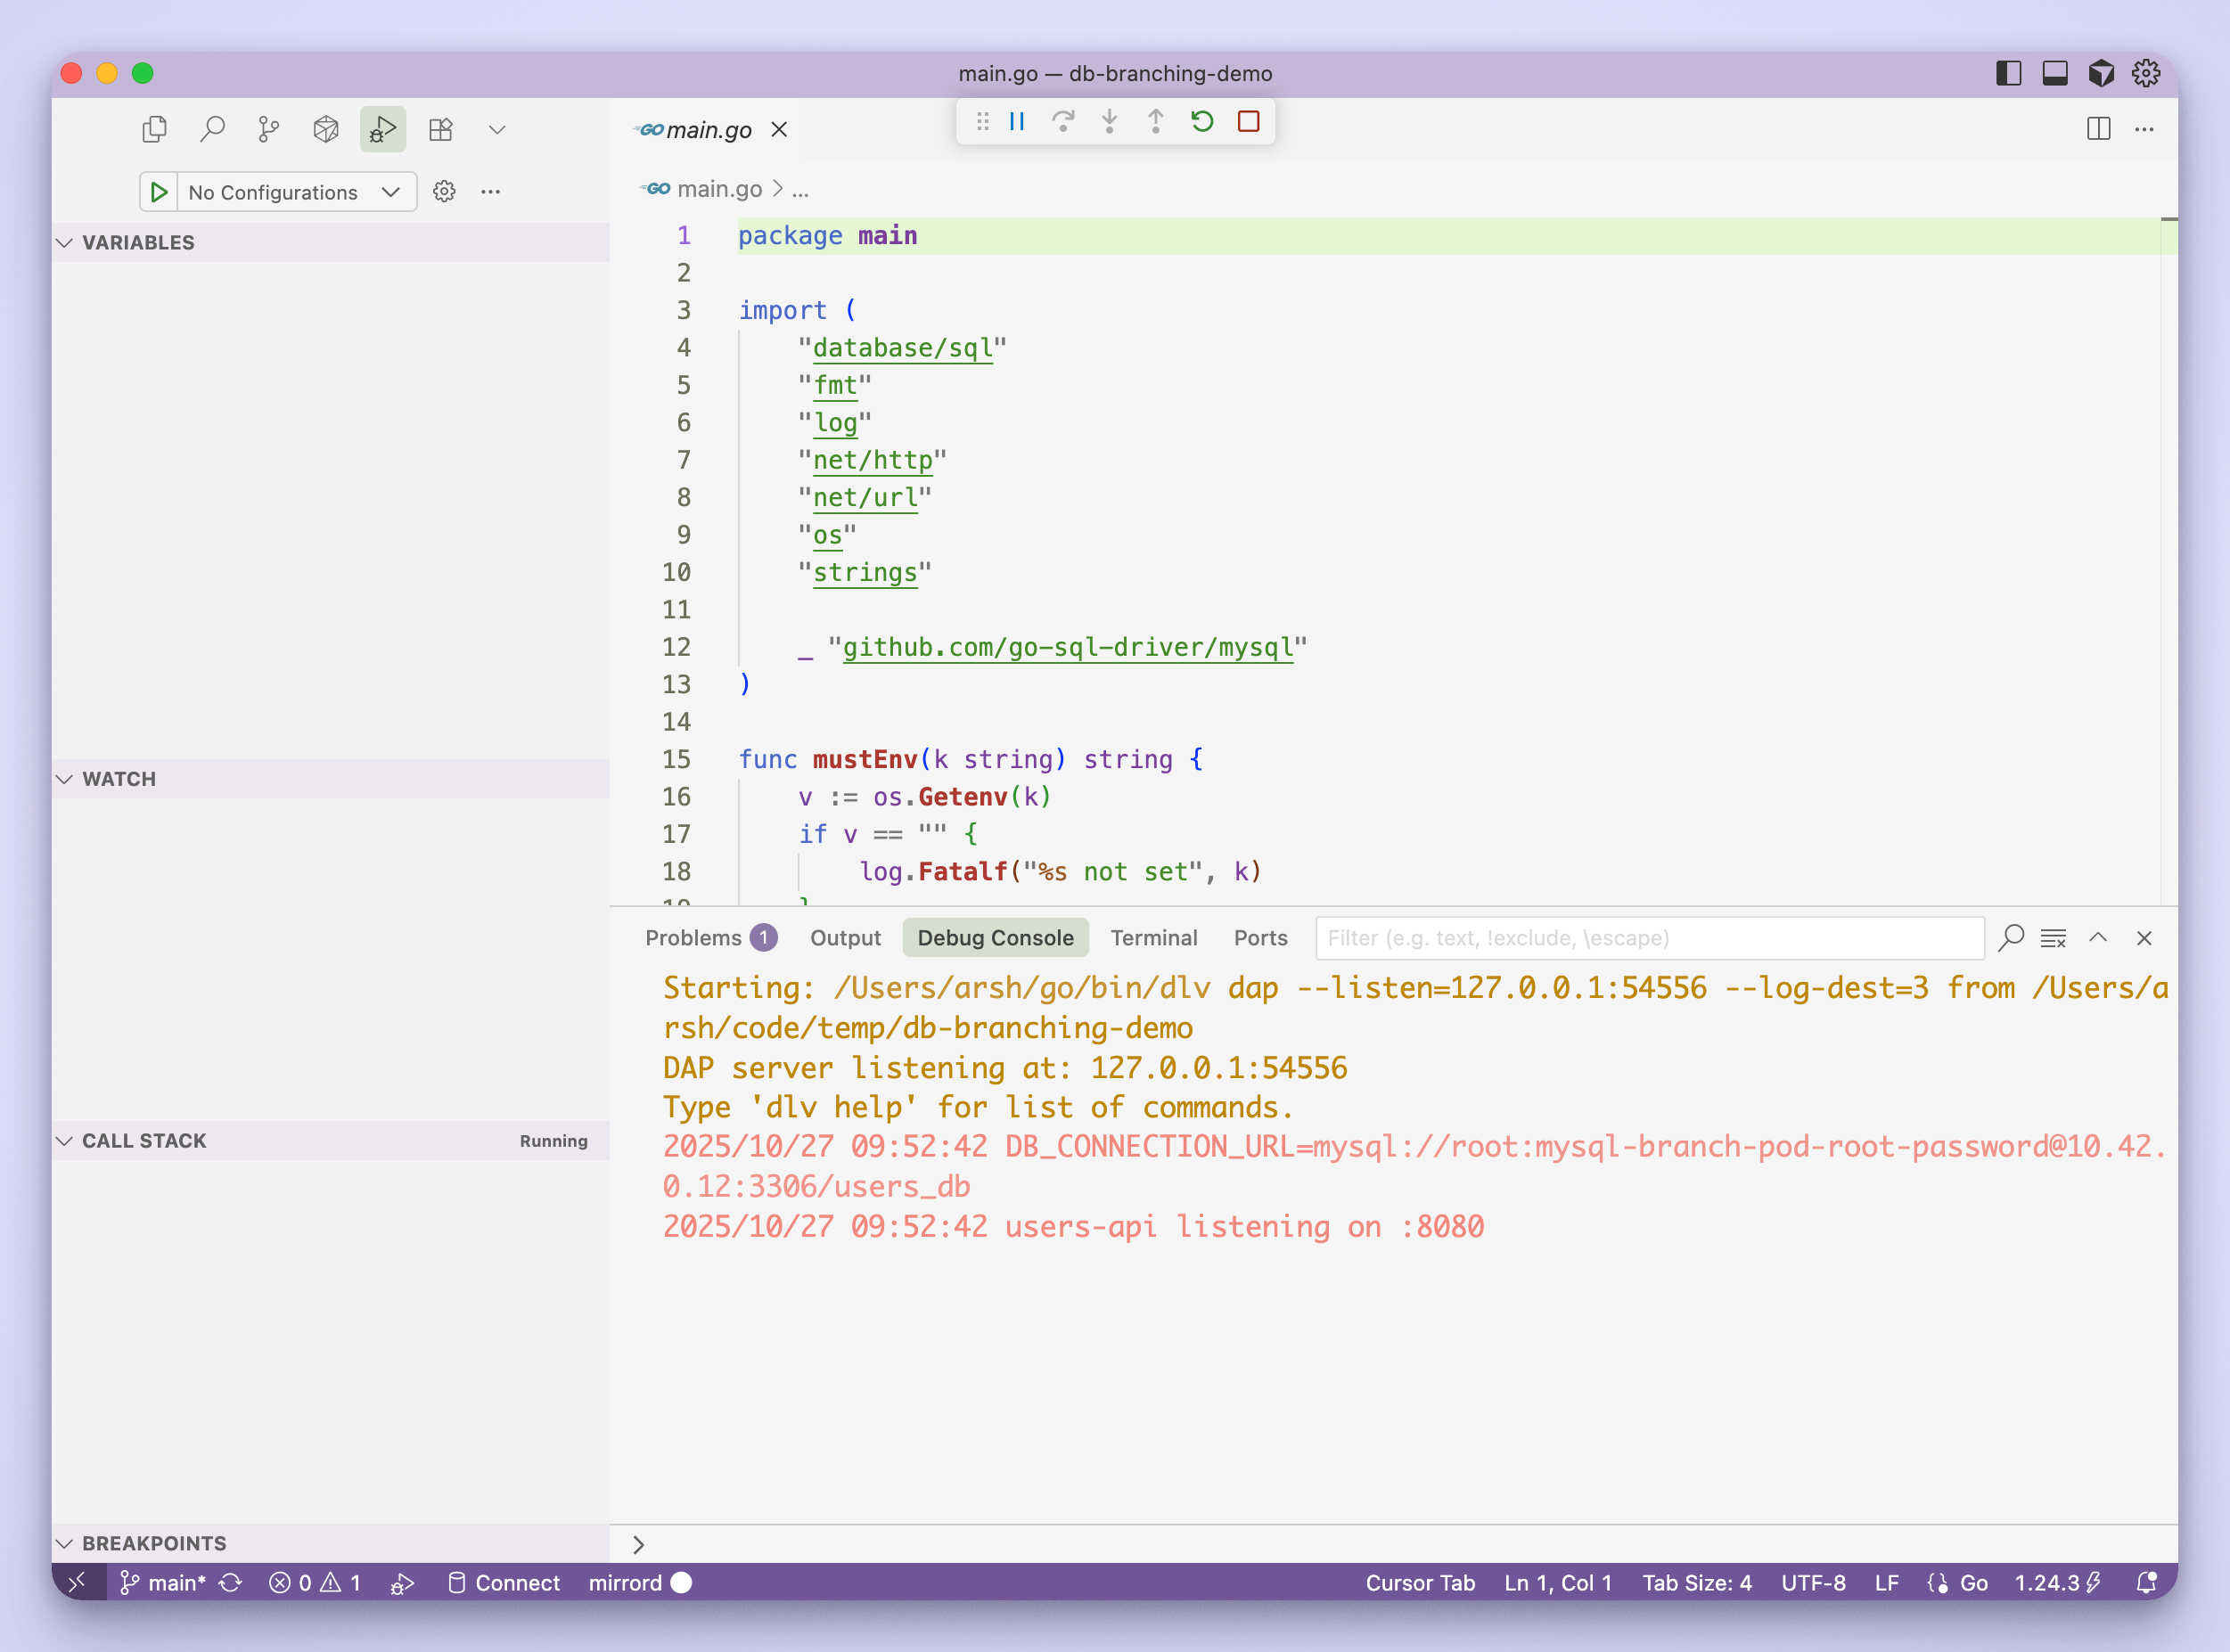Click the main* branch in status bar
2230x1652 pixels.
click(x=163, y=1583)
